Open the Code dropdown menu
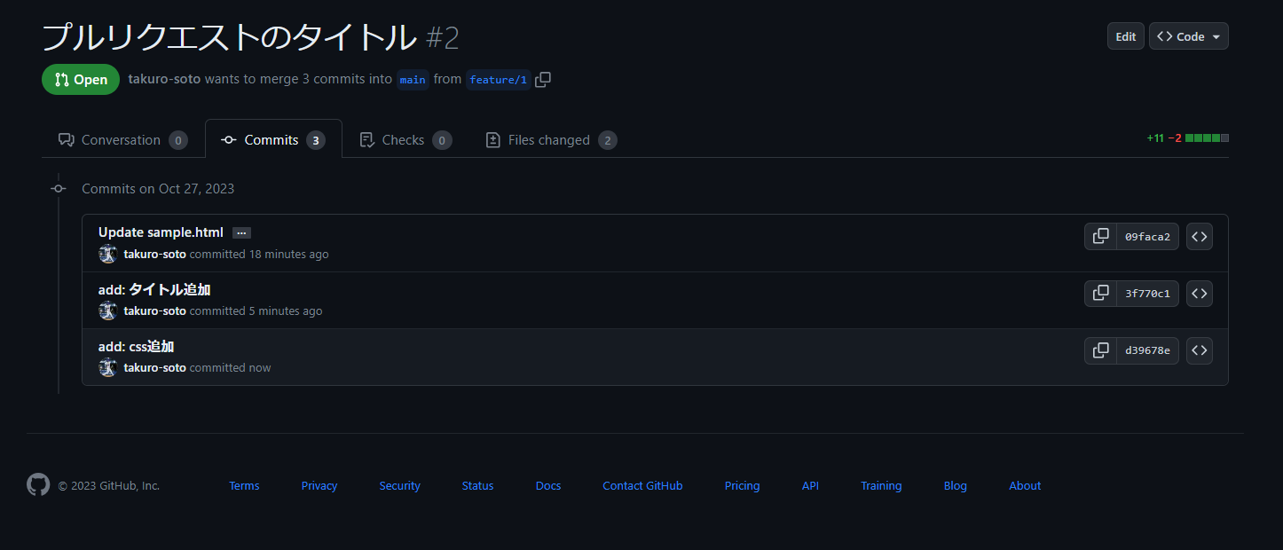This screenshot has height=550, width=1283. pyautogui.click(x=1188, y=35)
